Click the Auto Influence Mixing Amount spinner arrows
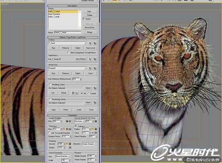The height and width of the screenshot is (163, 222). coord(81,79)
